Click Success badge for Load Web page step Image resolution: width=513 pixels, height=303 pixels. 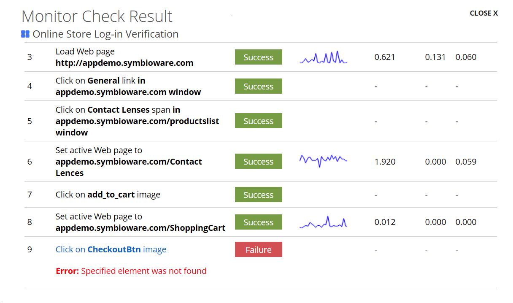coord(258,57)
